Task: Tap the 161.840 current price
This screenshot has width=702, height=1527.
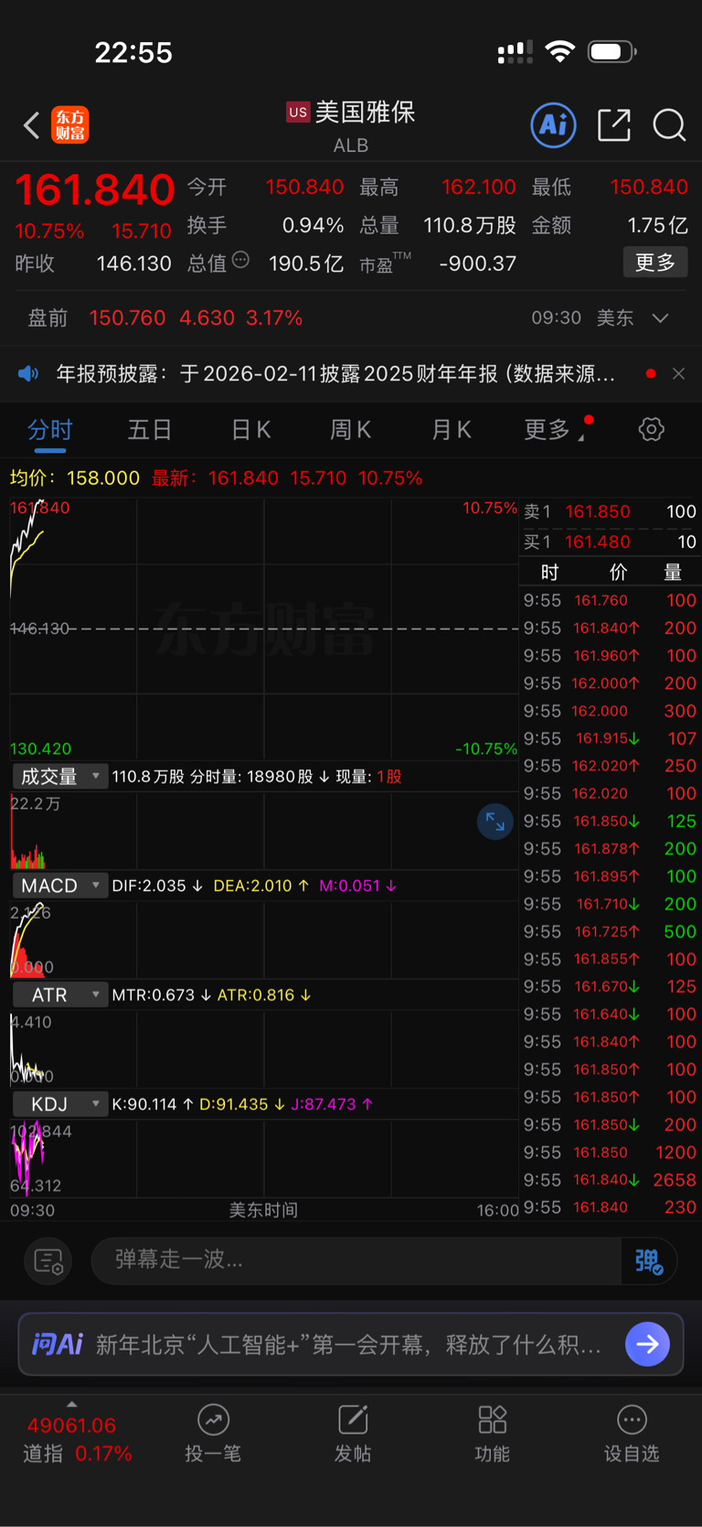Action: [95, 189]
